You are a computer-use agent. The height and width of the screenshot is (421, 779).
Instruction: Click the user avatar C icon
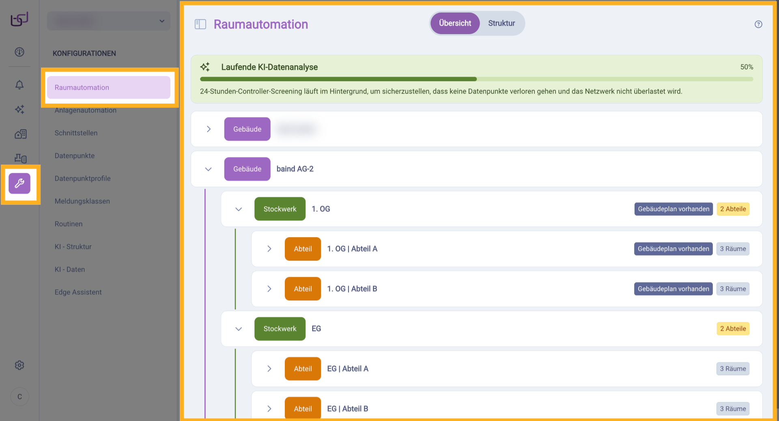[x=19, y=397]
